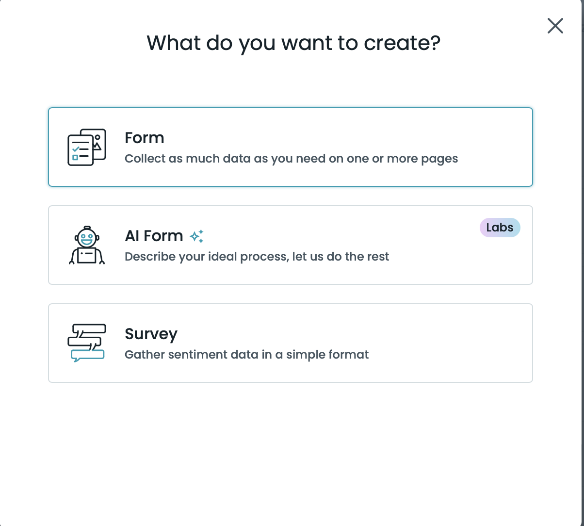The height and width of the screenshot is (526, 584).
Task: Click the Survey speech bubbles icon
Action: click(86, 343)
